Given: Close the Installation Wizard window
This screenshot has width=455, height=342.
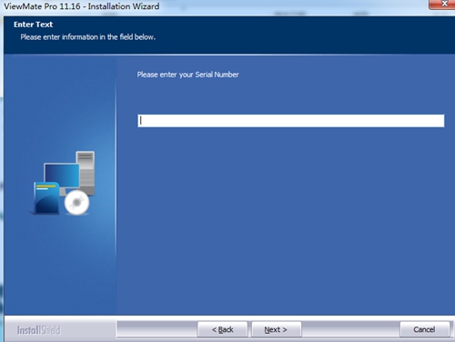Looking at the screenshot, I should 443,5.
